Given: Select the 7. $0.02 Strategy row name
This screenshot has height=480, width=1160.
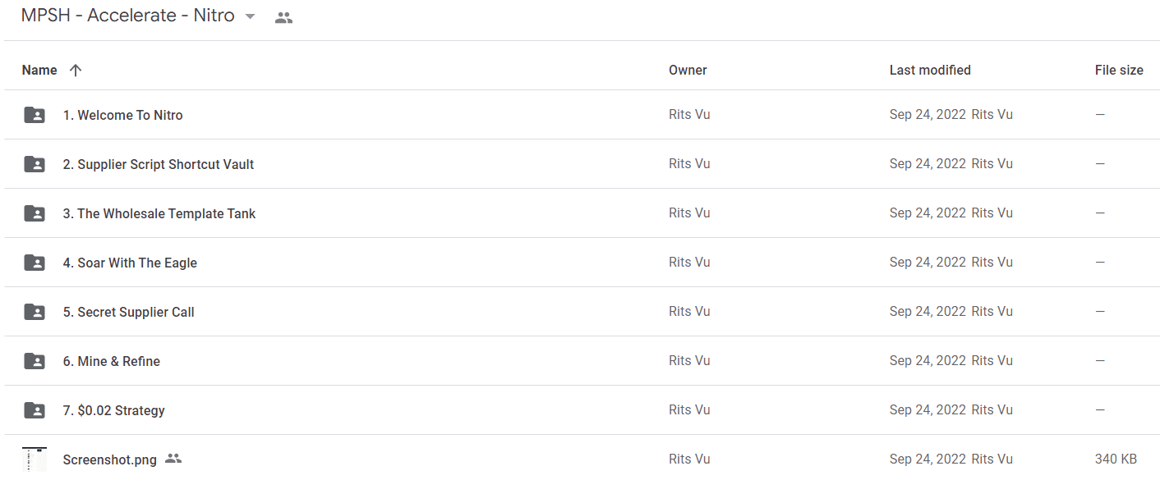Looking at the screenshot, I should click(x=113, y=410).
